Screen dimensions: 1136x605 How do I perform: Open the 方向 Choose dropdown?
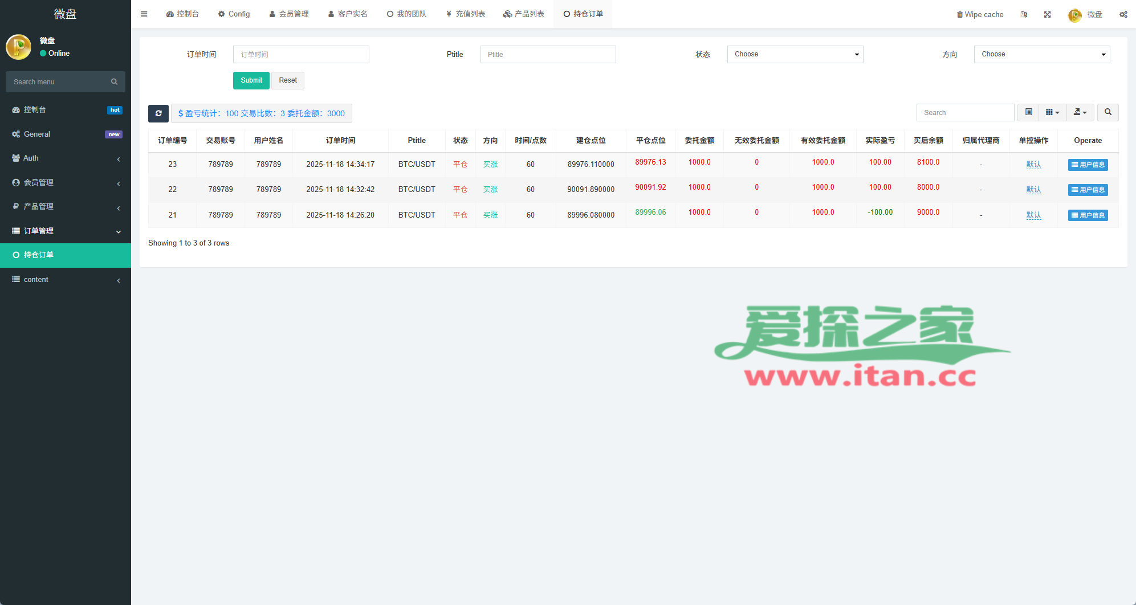pyautogui.click(x=1041, y=54)
